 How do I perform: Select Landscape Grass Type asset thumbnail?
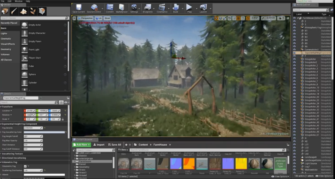pos(280,164)
